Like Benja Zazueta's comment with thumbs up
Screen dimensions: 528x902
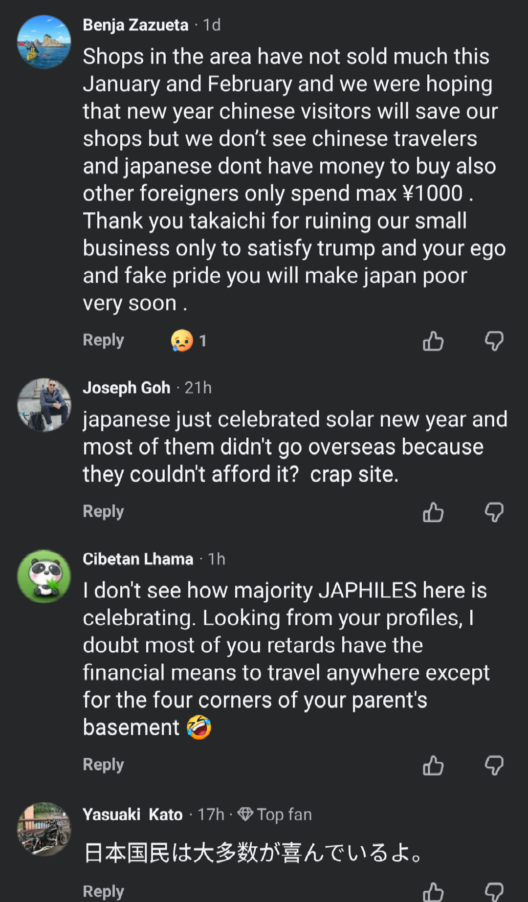433,341
